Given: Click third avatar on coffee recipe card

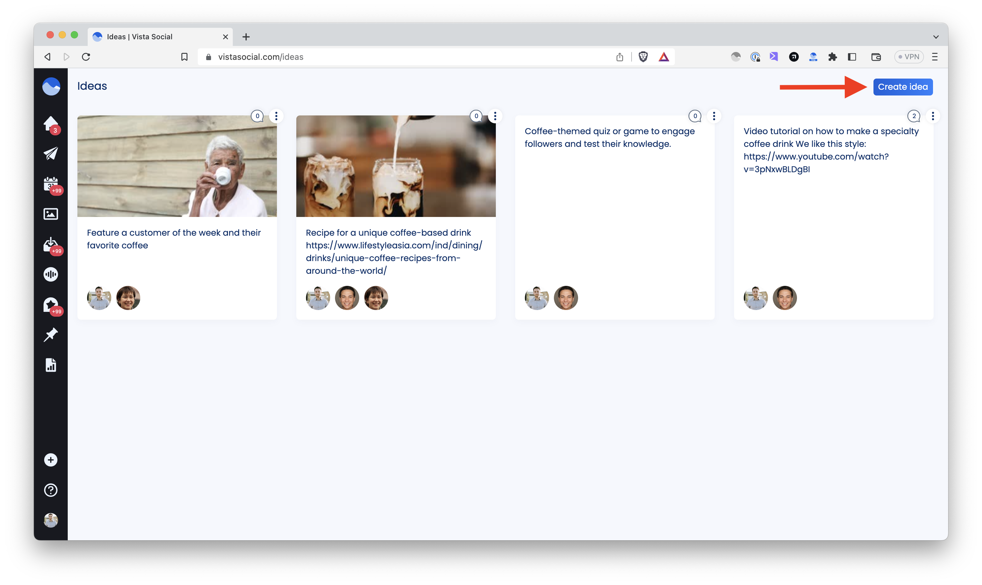Looking at the screenshot, I should pyautogui.click(x=376, y=298).
